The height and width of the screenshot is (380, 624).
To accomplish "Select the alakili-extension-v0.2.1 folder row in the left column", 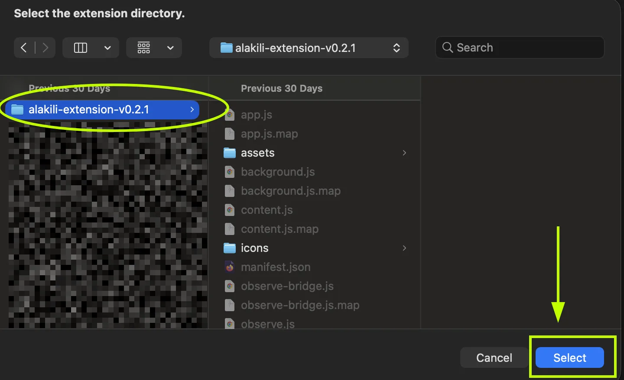I will tap(102, 109).
